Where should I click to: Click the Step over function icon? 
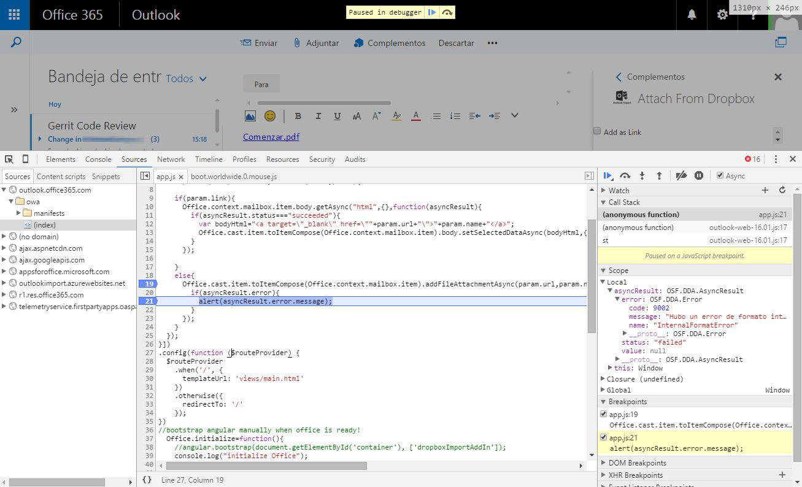(x=625, y=176)
